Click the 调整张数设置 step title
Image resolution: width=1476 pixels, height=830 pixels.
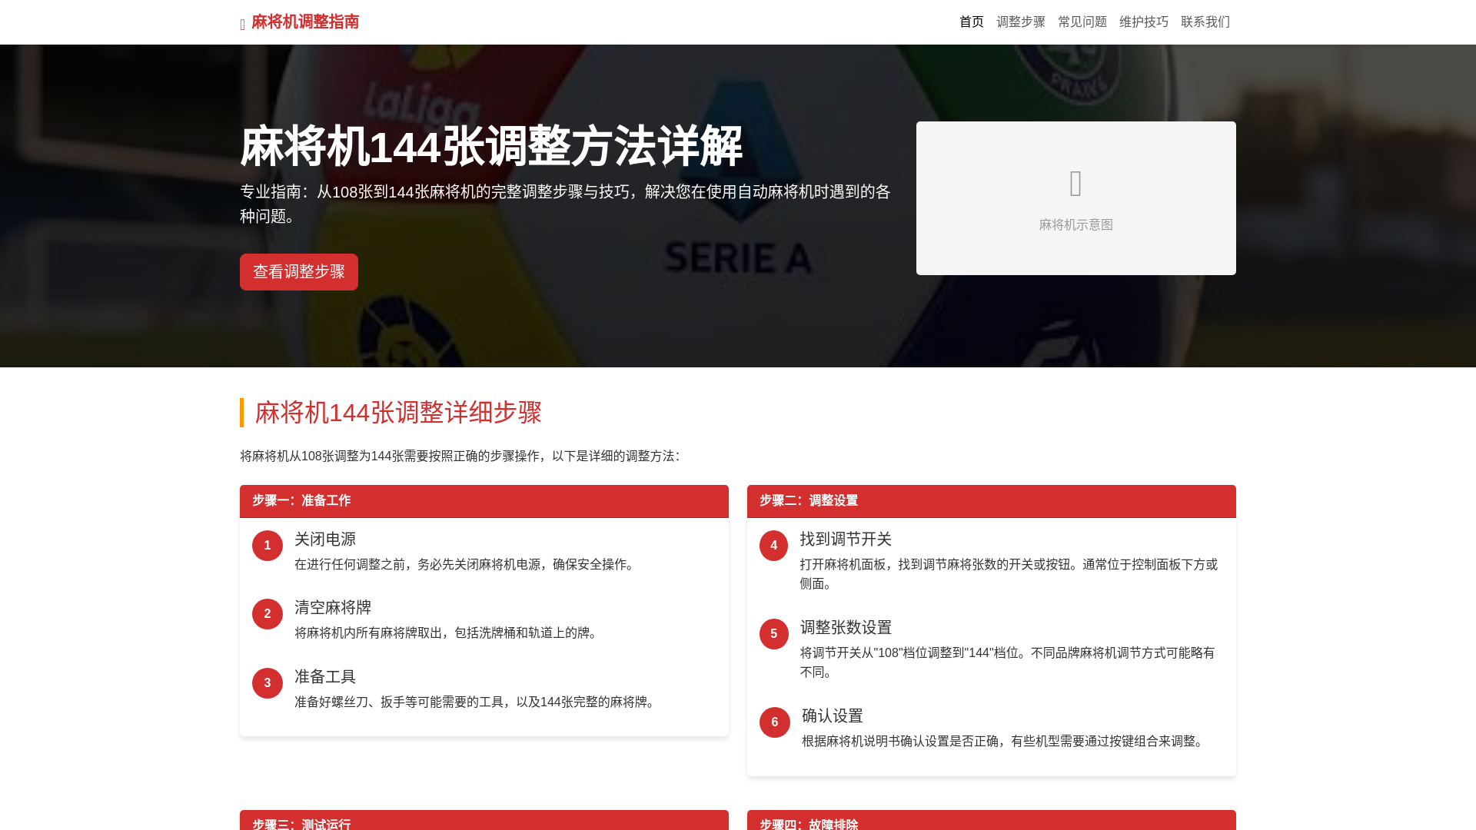pos(846,628)
